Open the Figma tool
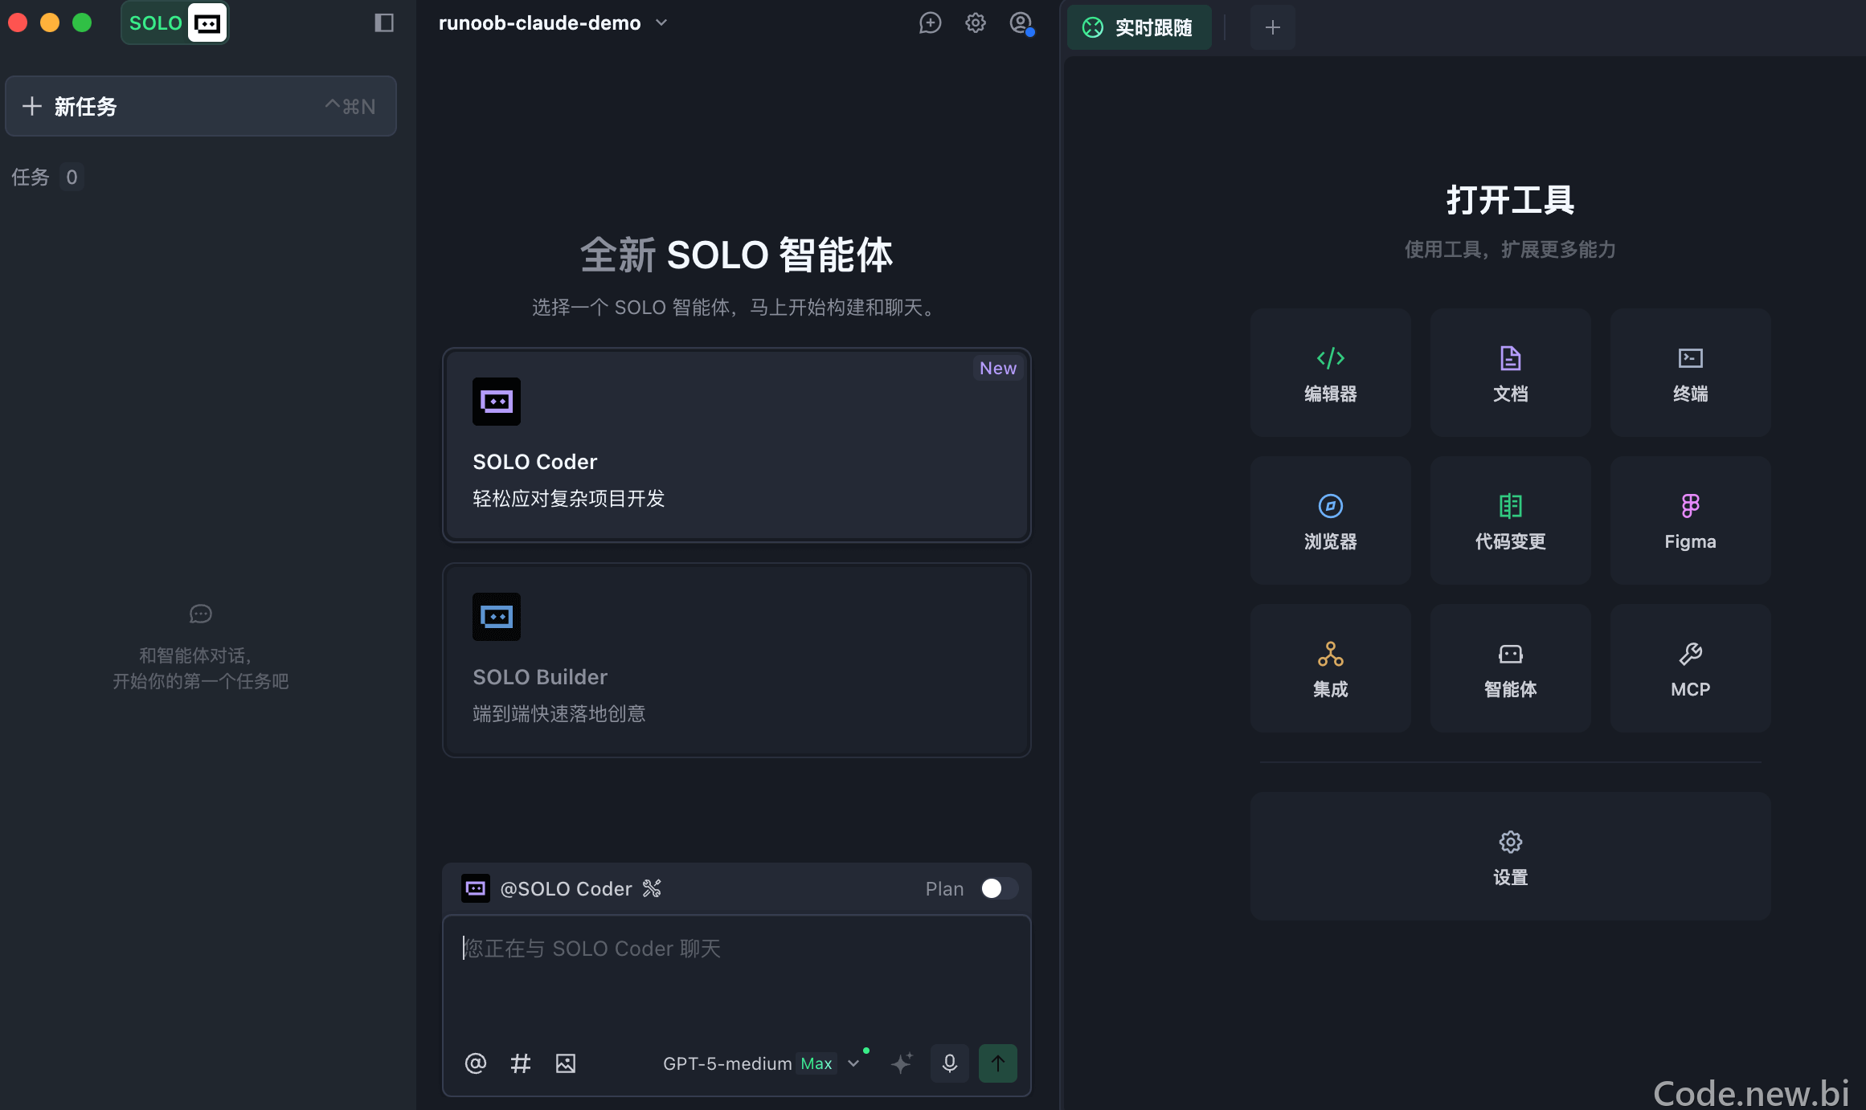 [1691, 520]
